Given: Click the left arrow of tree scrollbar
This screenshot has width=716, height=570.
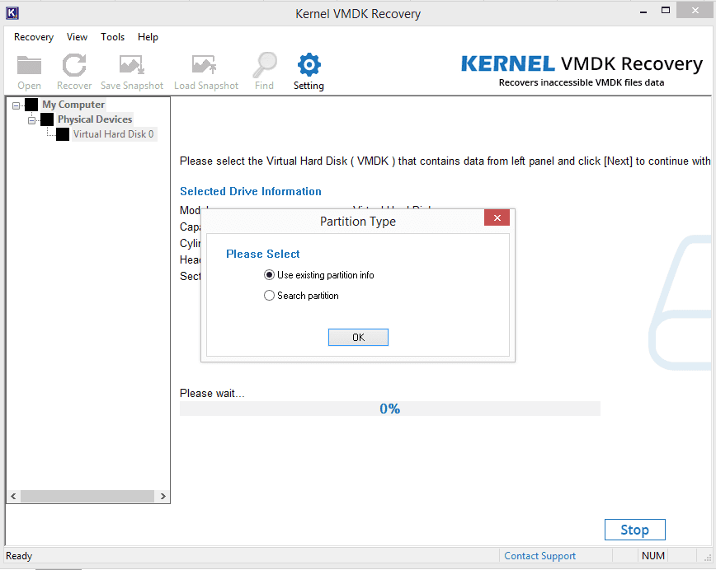Looking at the screenshot, I should click(13, 496).
